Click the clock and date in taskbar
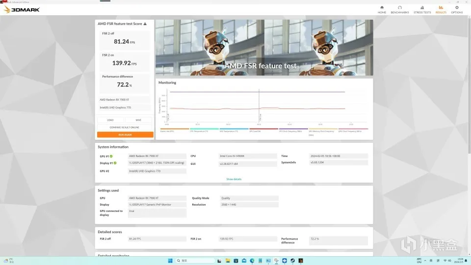This screenshot has width=471, height=265. [x=459, y=261]
